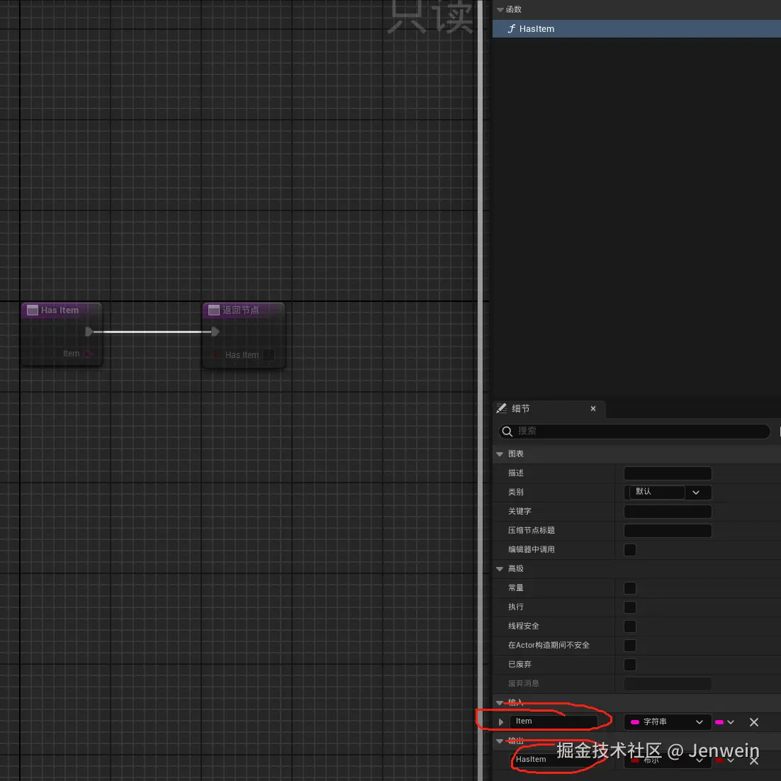Enable the 执行 exec checkbox

tap(629, 607)
